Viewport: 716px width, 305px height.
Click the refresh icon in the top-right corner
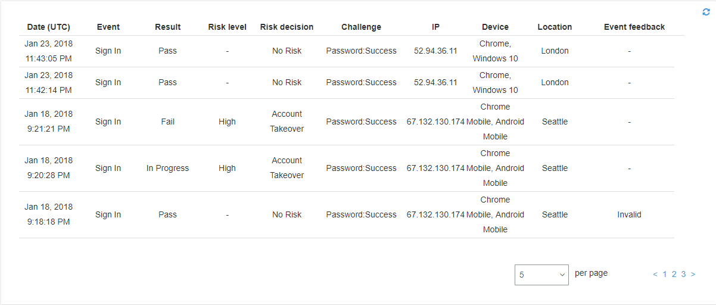point(706,12)
